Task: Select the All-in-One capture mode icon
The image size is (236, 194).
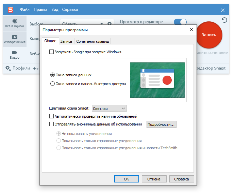Action: tap(15, 21)
